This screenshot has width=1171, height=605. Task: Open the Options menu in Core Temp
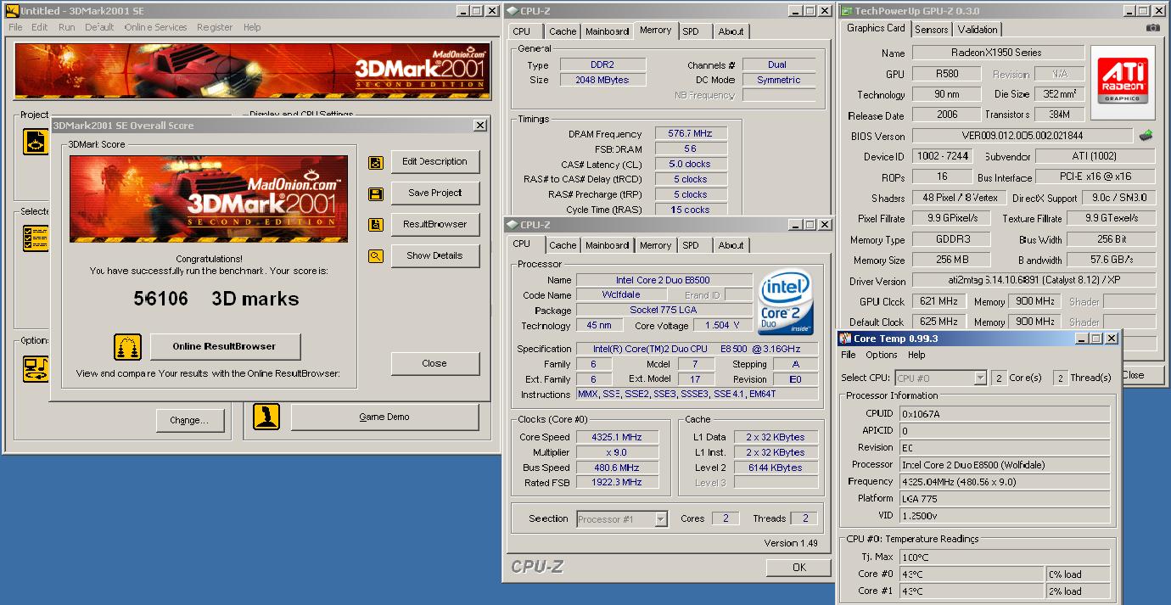(882, 355)
